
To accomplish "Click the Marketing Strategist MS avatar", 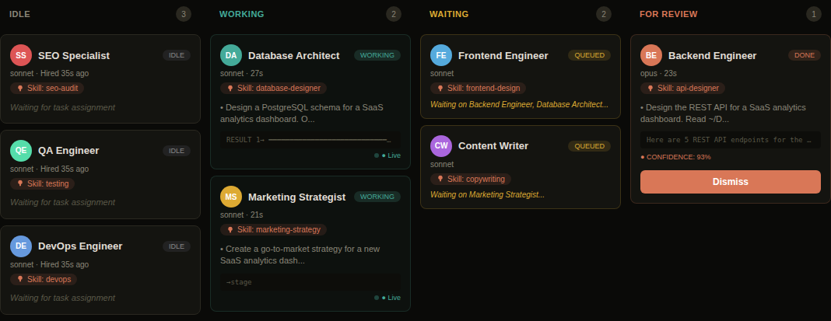I will pyautogui.click(x=231, y=197).
